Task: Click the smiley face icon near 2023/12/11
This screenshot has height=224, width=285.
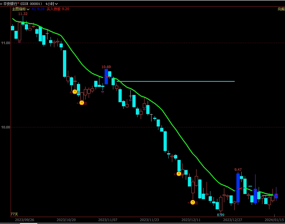Action: click(179, 174)
